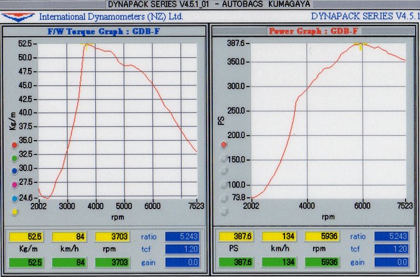420x277 pixels.
Task: Click the power panel tcf value 1.20
Action: tap(391, 250)
